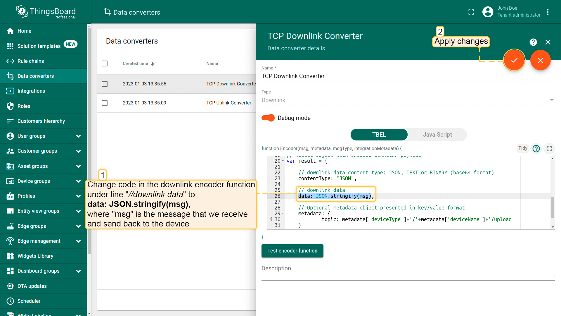This screenshot has height=316, width=561.
Task: Open encoder function help icon
Action: (536, 149)
